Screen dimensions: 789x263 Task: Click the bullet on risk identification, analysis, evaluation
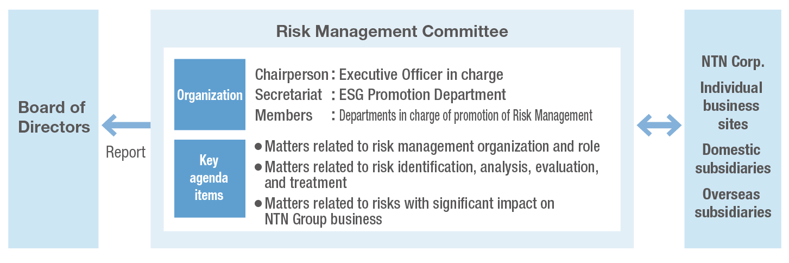coord(427,175)
